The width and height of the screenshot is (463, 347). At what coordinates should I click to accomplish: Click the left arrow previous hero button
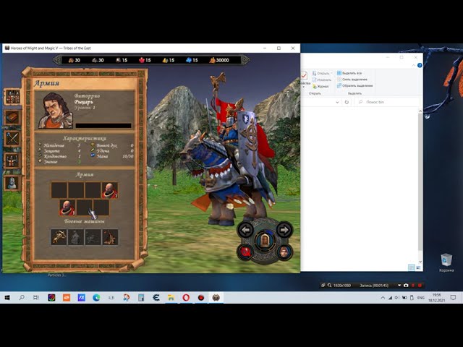click(245, 230)
